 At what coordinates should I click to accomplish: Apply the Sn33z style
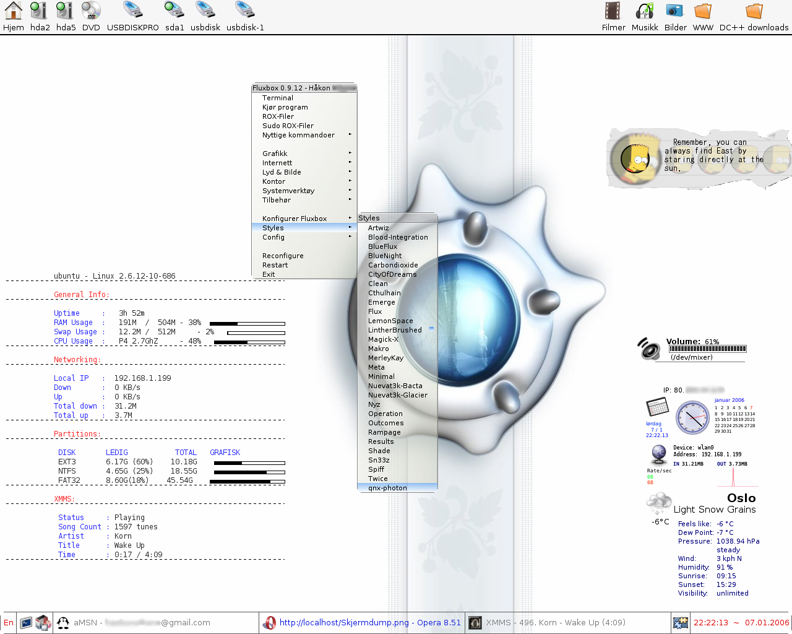pos(397,460)
